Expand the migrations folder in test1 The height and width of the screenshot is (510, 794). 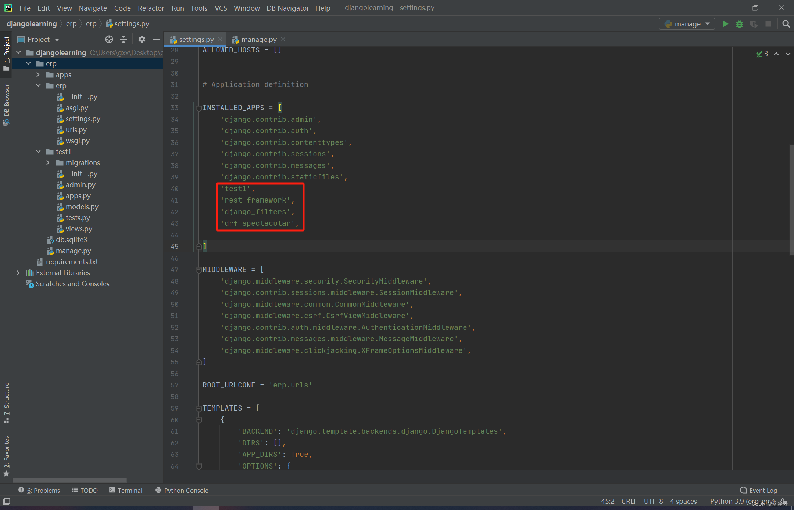49,162
